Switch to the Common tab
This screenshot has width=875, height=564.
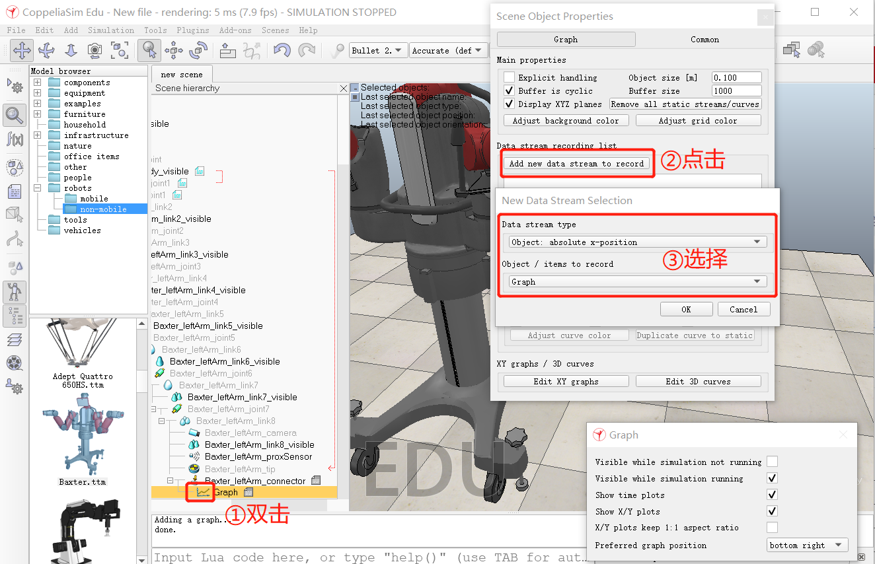(704, 39)
